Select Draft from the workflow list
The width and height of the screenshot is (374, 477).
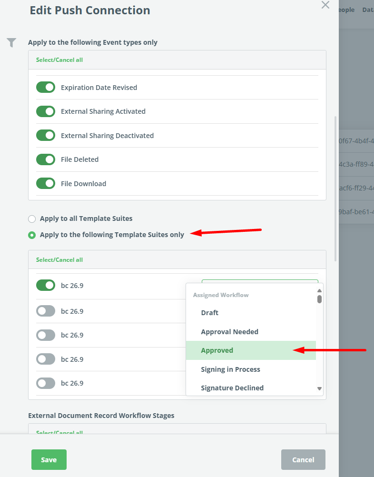210,313
